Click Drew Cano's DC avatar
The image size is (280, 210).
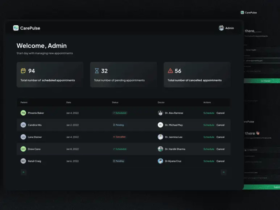(23, 149)
